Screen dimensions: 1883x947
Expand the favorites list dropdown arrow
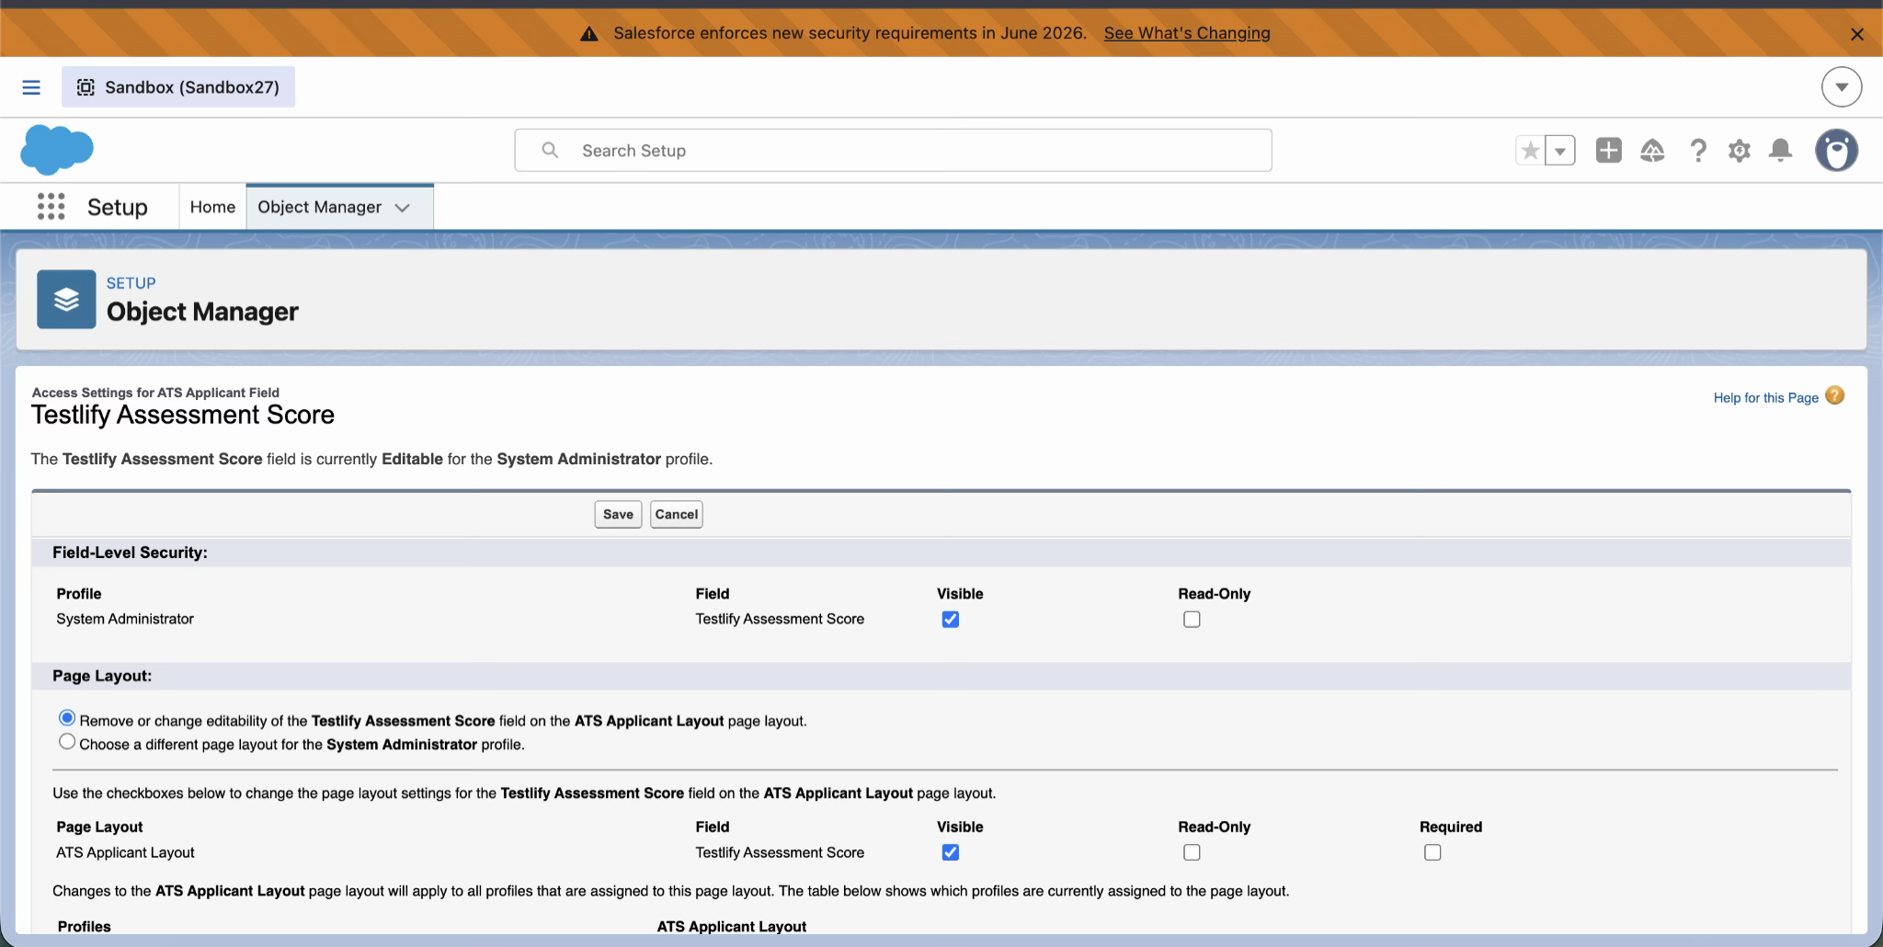[x=1560, y=150]
